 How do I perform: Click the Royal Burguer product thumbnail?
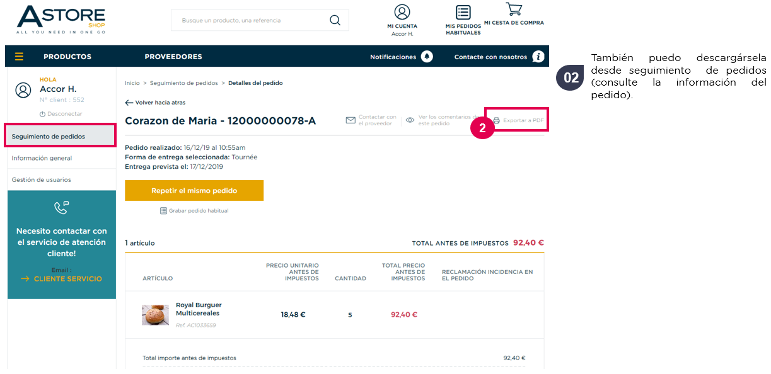coord(155,315)
